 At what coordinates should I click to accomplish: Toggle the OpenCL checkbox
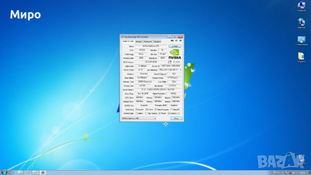pyautogui.click(x=137, y=109)
